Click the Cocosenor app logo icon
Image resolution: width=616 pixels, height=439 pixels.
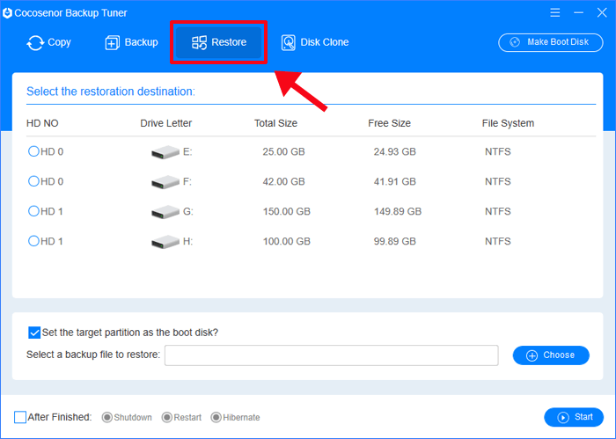click(x=7, y=13)
